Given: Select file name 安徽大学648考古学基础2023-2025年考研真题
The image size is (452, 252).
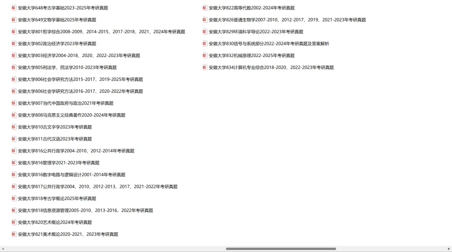Looking at the screenshot, I should coord(63,8).
